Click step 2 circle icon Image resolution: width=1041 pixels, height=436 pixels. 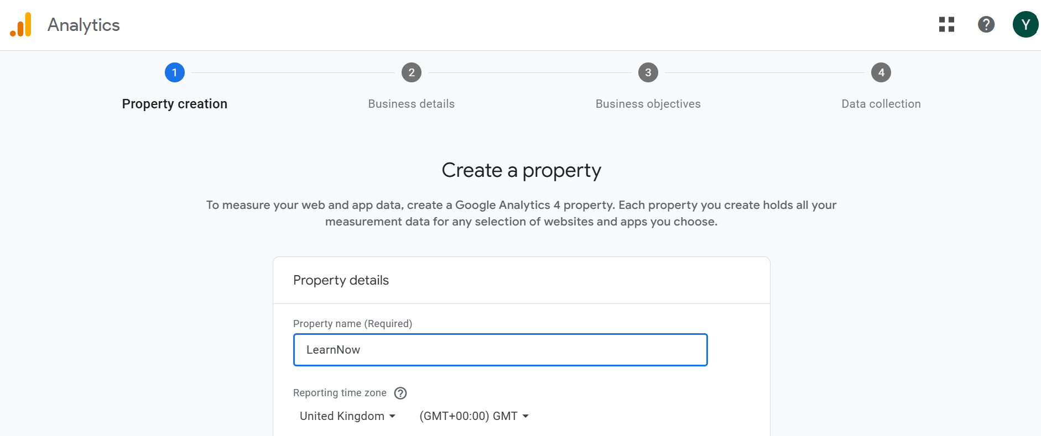coord(412,72)
